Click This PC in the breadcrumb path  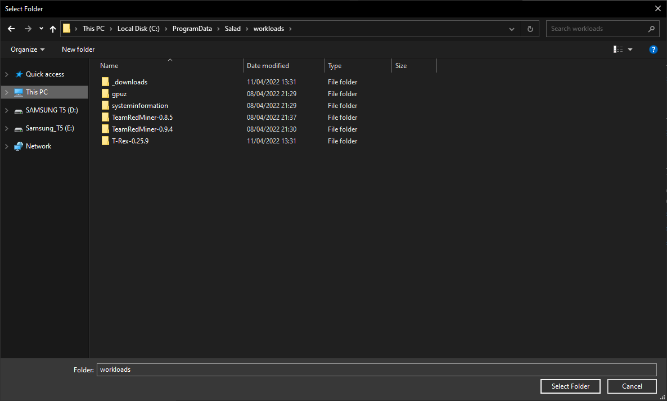point(93,29)
